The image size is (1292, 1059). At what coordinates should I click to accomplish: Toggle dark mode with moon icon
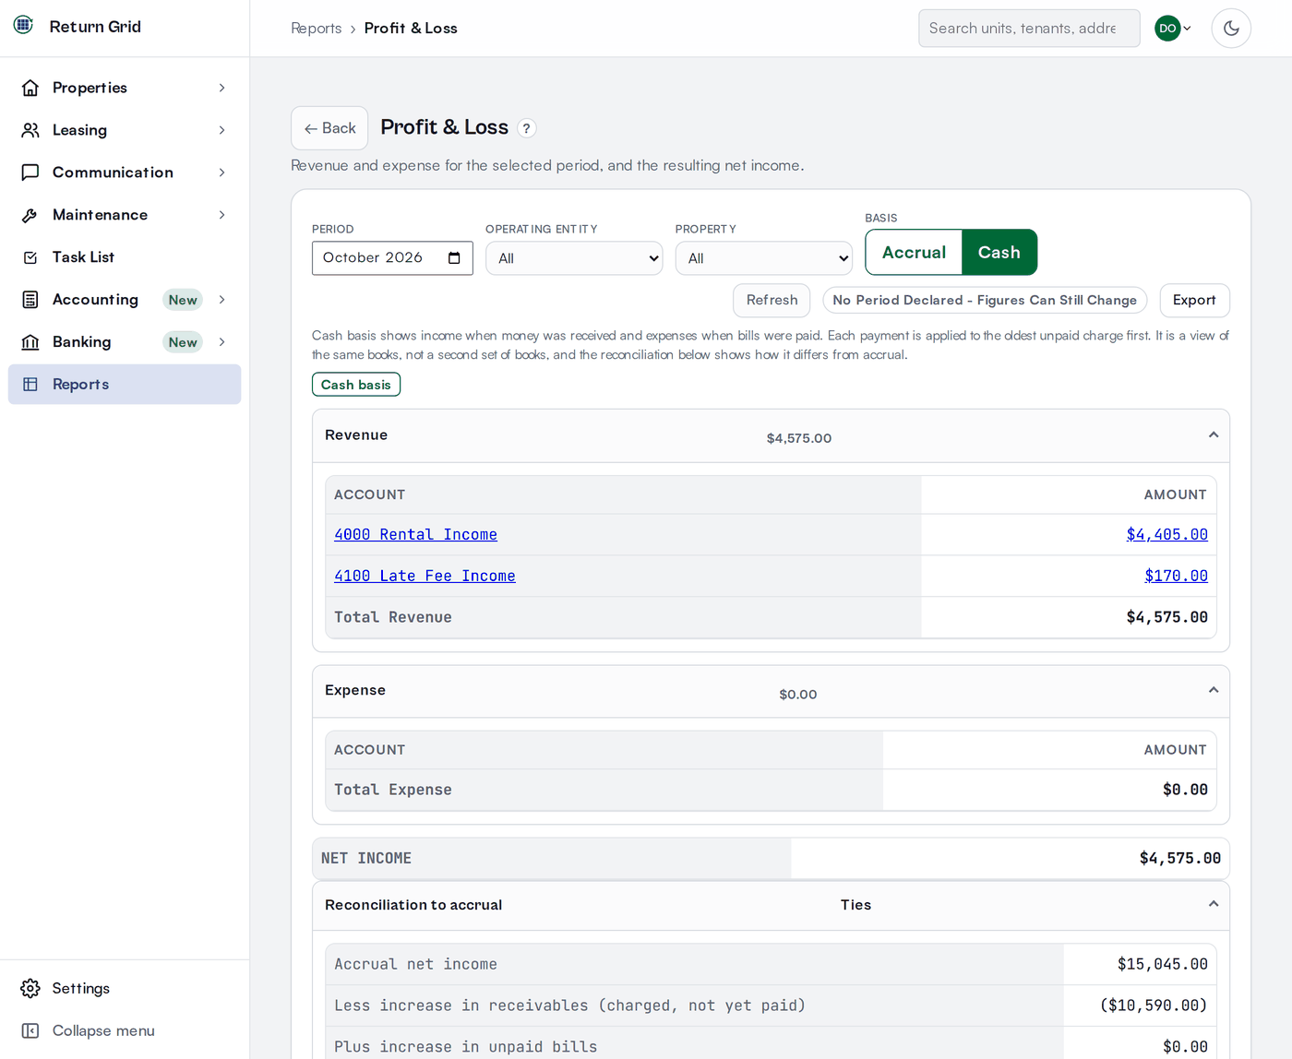(1231, 29)
